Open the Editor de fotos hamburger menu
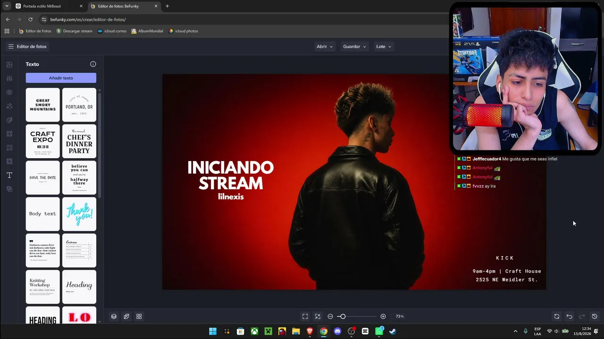 click(11, 47)
